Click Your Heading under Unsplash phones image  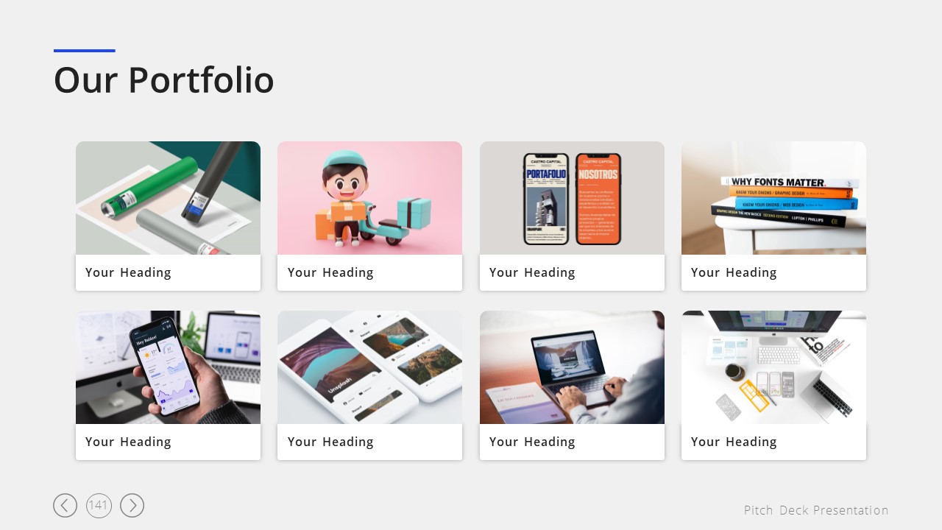tap(330, 442)
